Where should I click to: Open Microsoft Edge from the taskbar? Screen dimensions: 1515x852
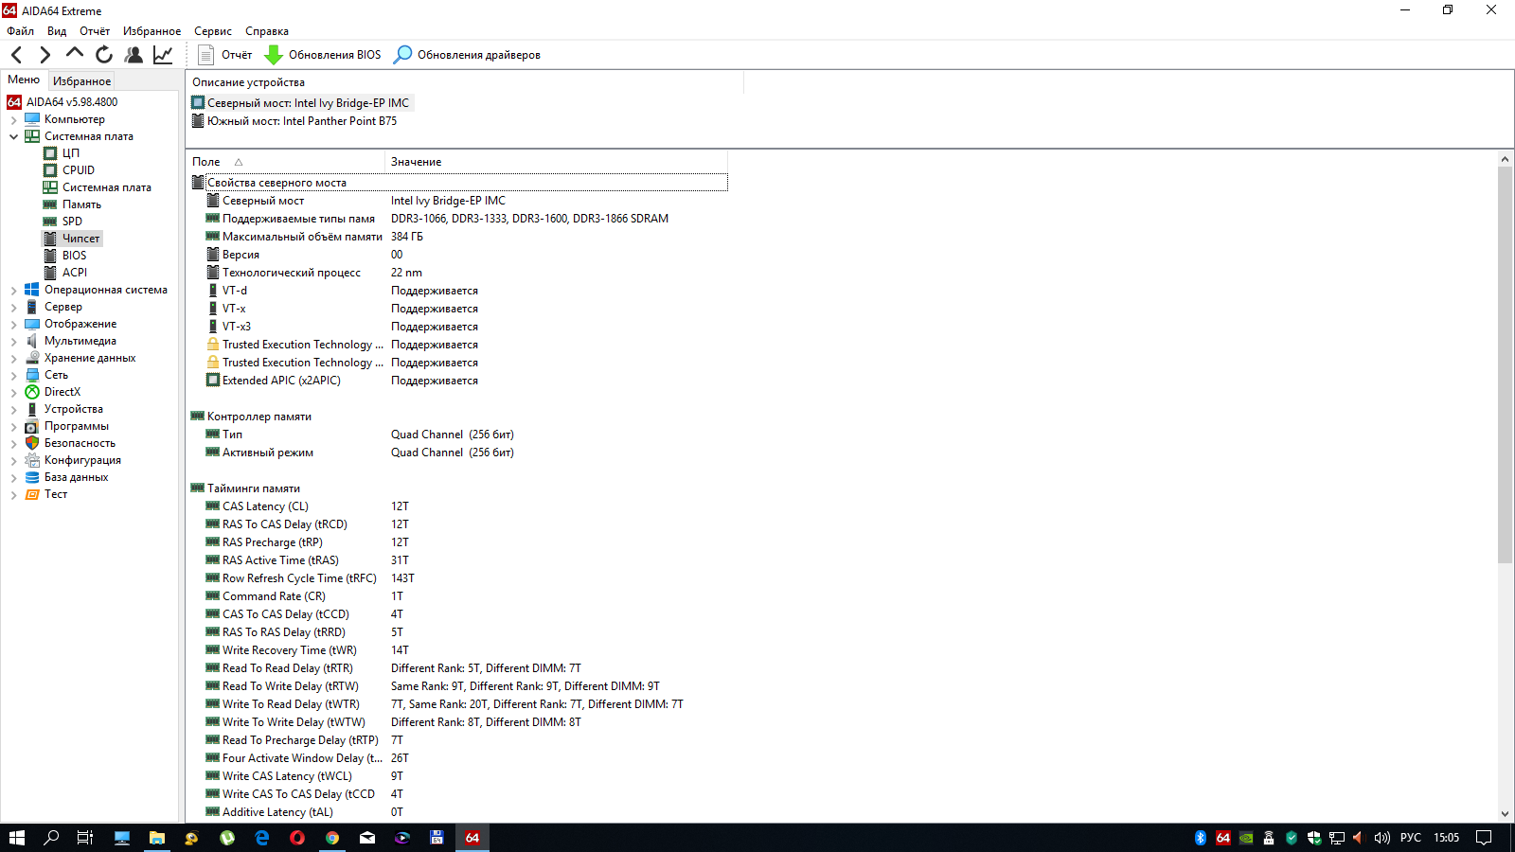coord(262,838)
